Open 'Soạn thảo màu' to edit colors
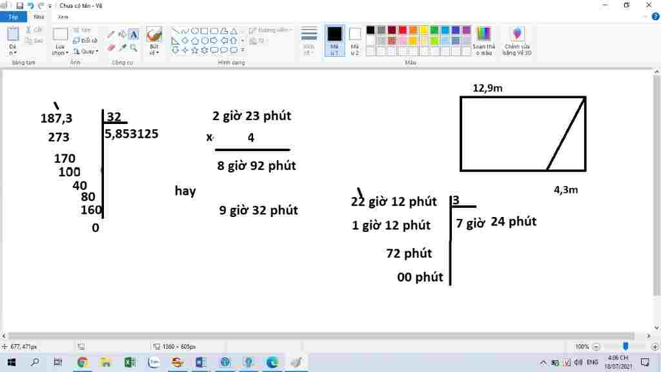The width and height of the screenshot is (661, 372). click(485, 40)
